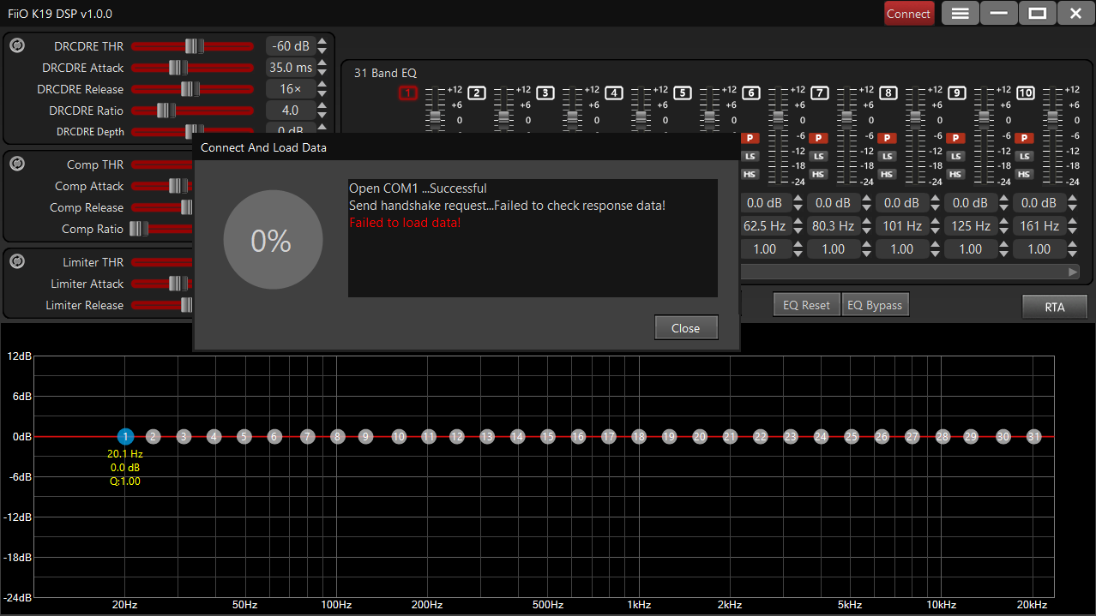Select EQ node 24 on the graph

[x=821, y=437]
